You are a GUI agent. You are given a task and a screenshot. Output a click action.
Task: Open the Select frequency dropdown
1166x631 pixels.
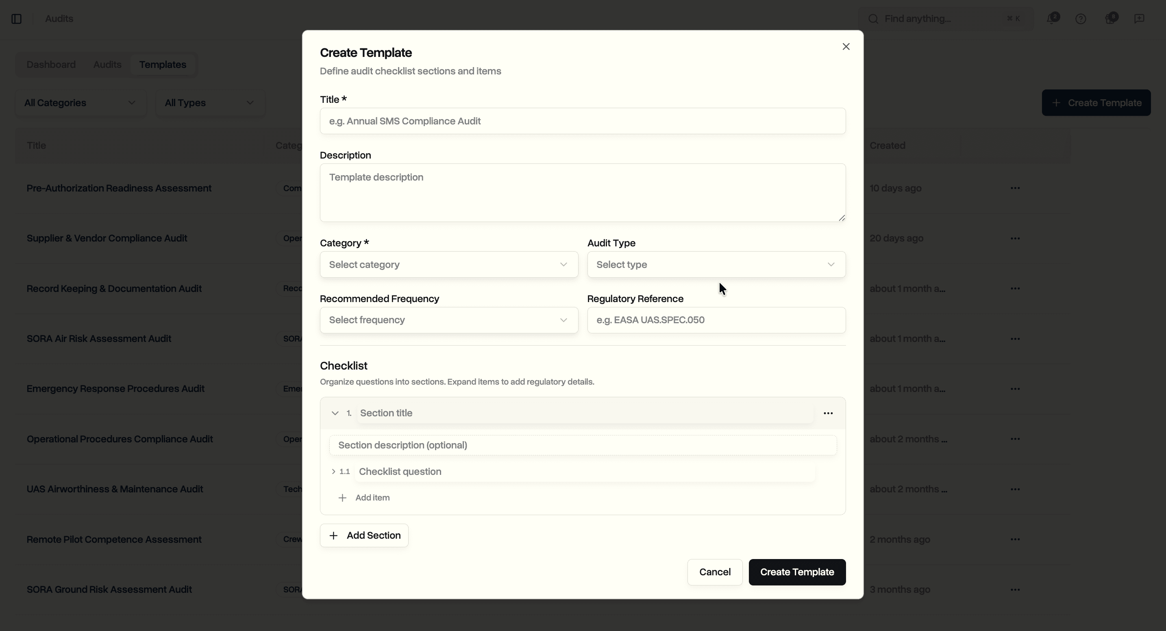click(x=448, y=320)
